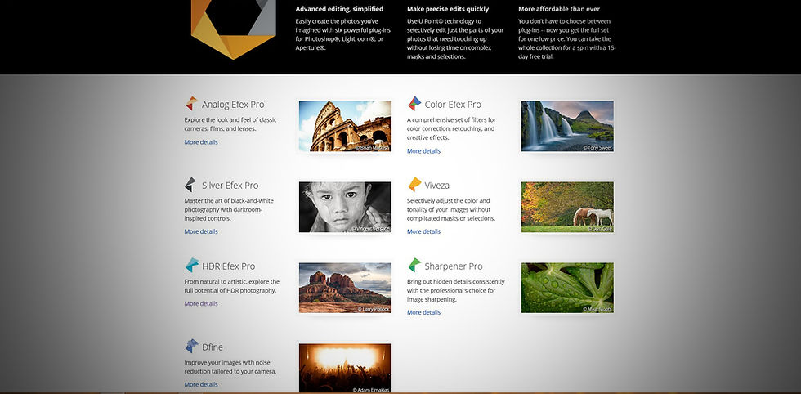
Task: Click the Colosseum photo thumbnail
Action: pyautogui.click(x=345, y=126)
